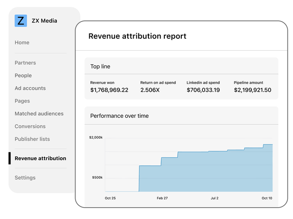Click the Oct 25 date label
The height and width of the screenshot is (219, 293).
110,198
